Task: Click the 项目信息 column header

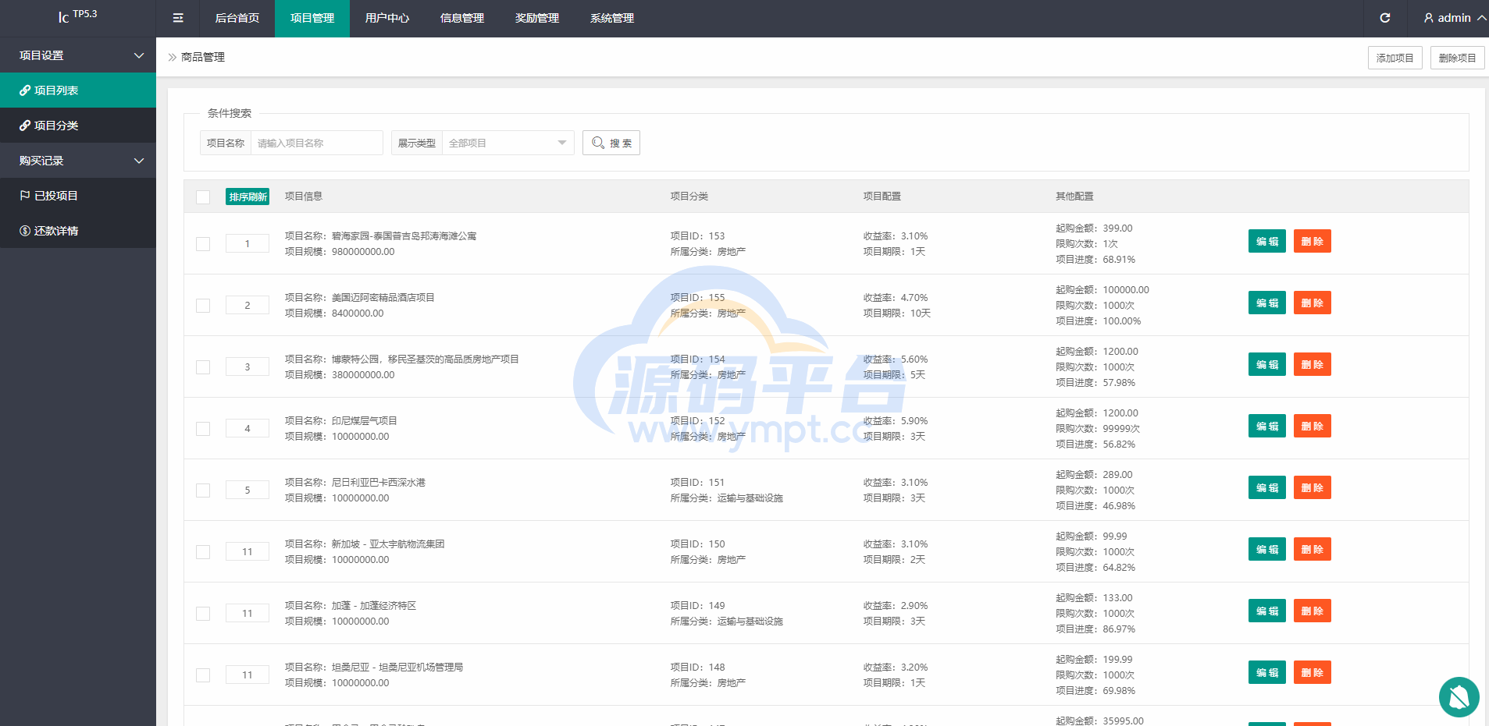Action: coord(304,197)
